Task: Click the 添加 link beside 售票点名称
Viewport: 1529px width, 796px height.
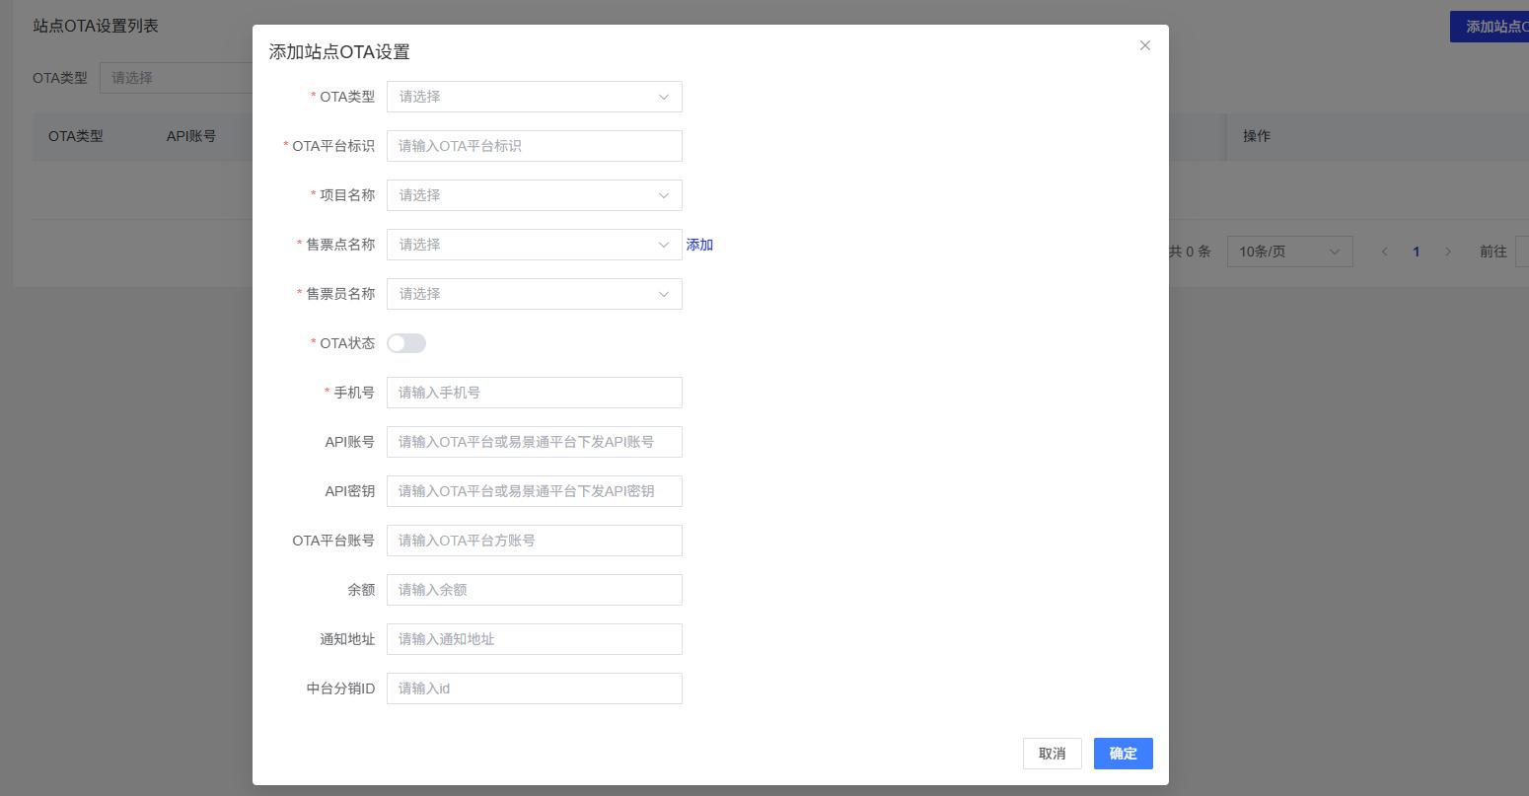Action: tap(699, 245)
